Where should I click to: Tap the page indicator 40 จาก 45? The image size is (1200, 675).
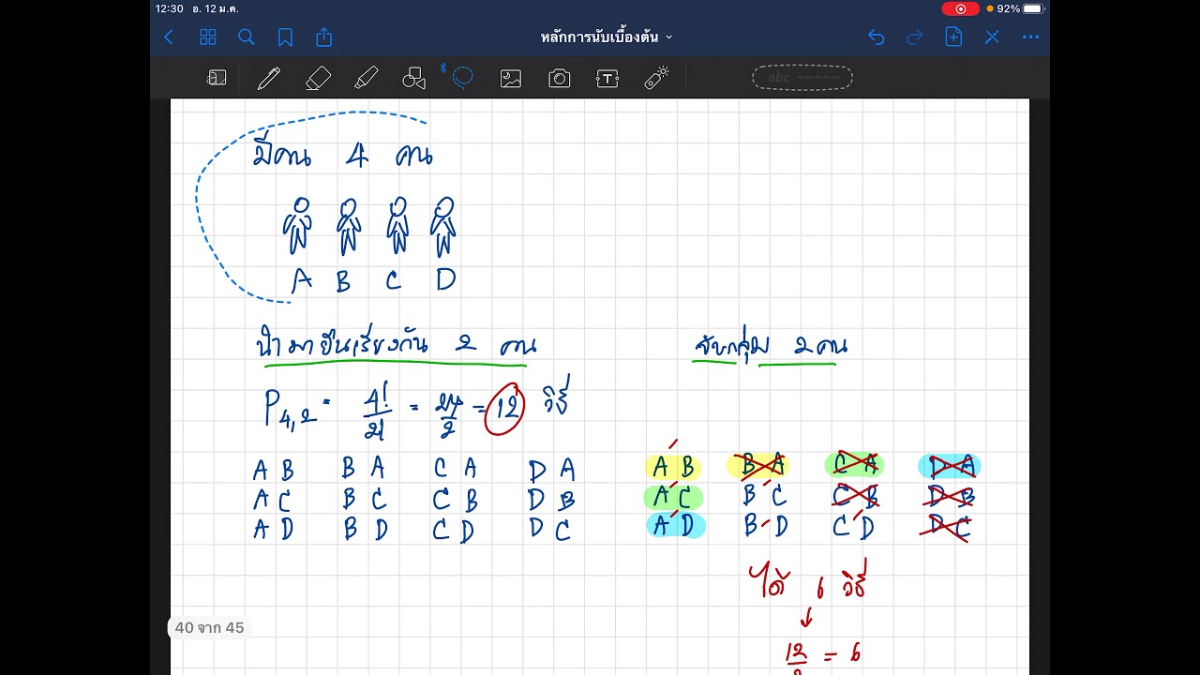[x=209, y=628]
